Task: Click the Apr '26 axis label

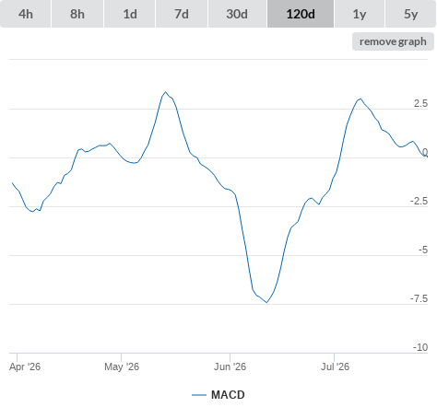Action: (x=25, y=367)
